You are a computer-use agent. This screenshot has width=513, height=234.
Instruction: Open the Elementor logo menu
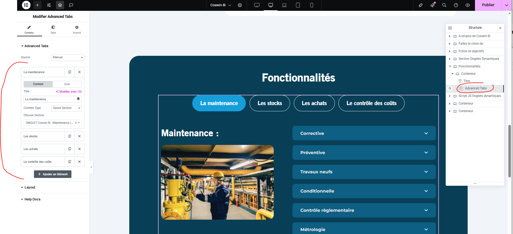coord(26,5)
